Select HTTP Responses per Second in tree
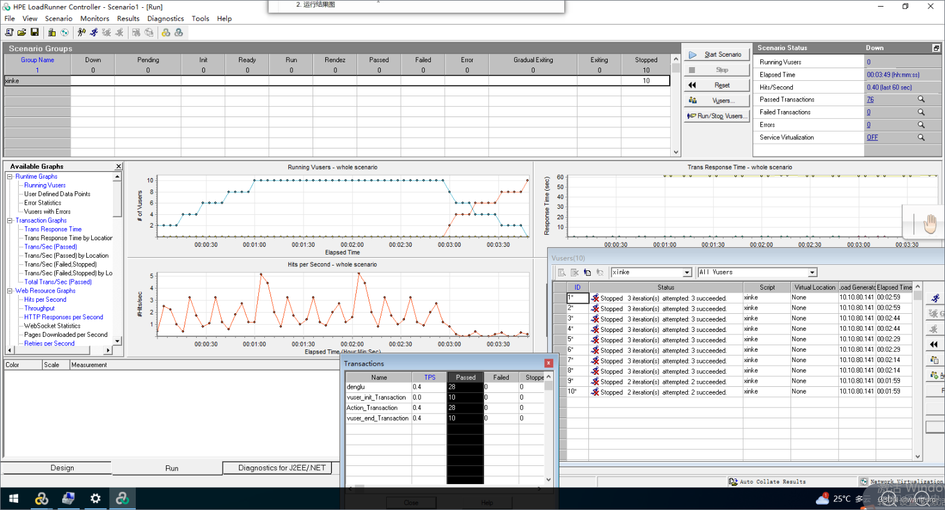This screenshot has width=945, height=510. (x=63, y=317)
